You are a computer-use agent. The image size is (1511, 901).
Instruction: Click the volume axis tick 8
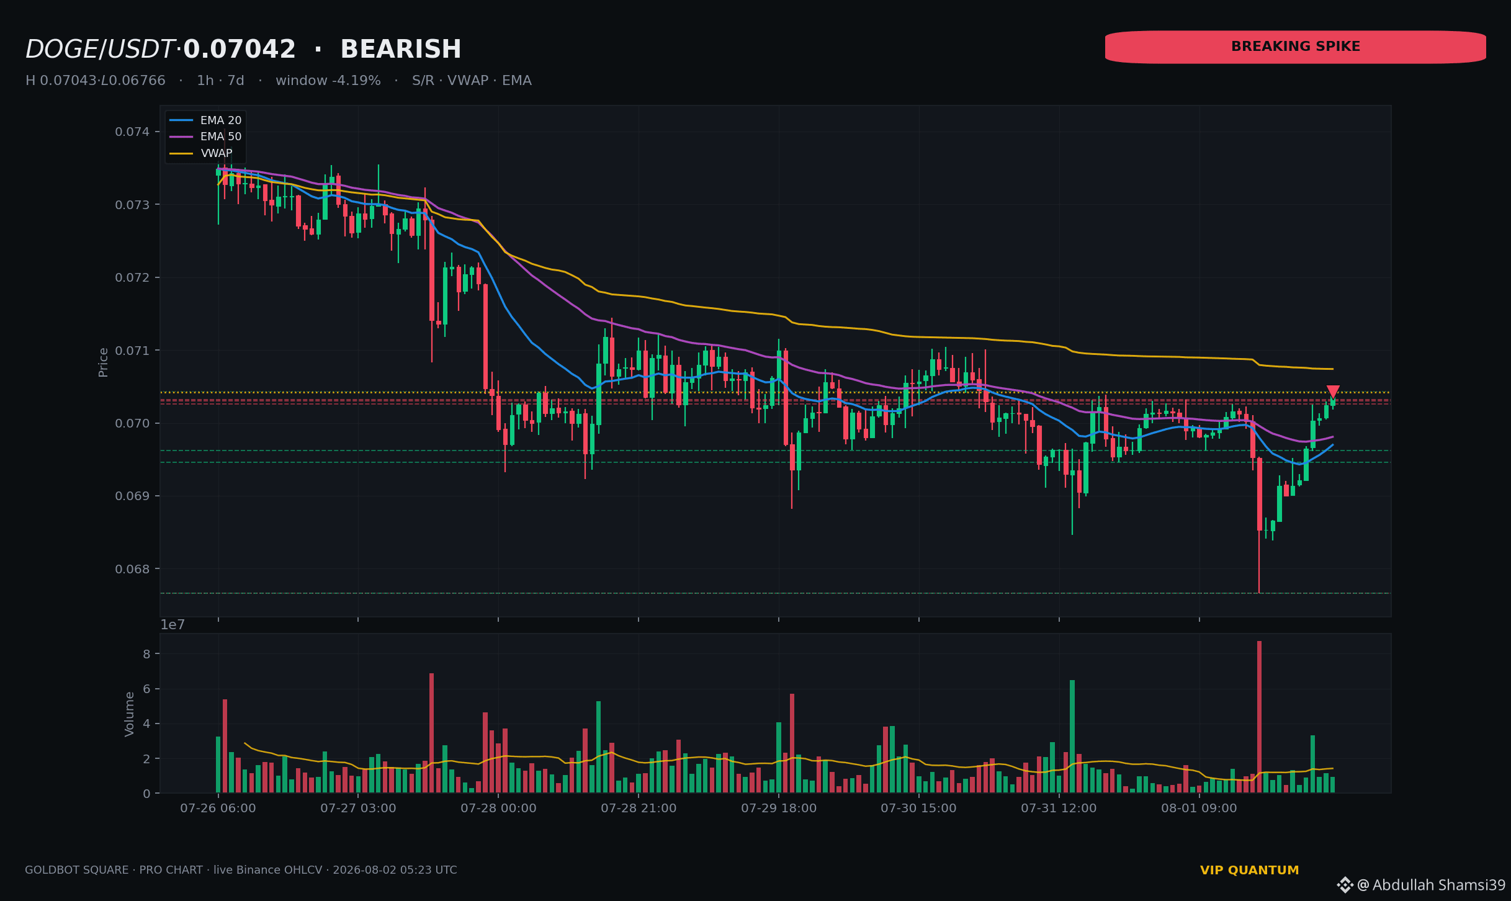coord(147,654)
